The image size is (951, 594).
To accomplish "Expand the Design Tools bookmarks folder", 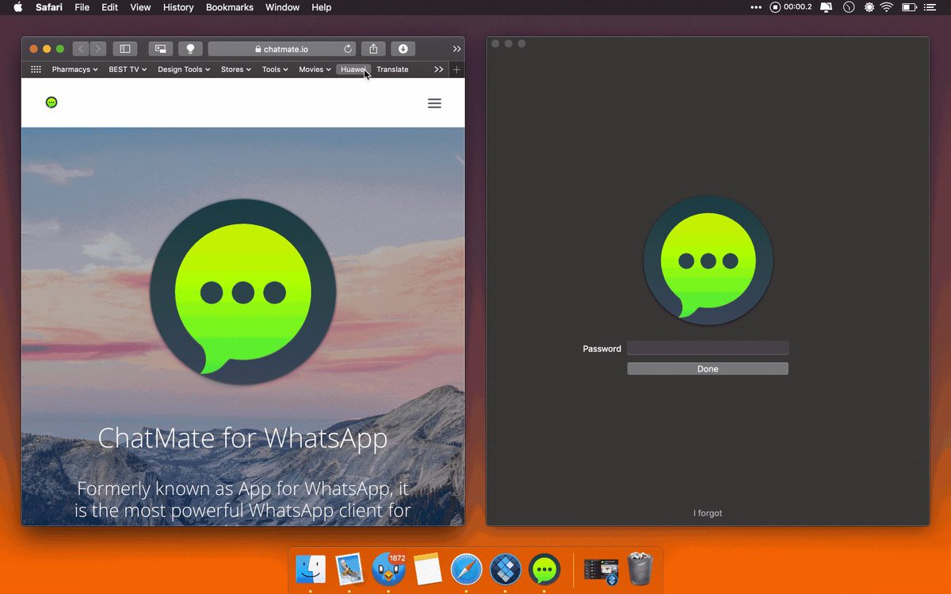I will point(184,70).
